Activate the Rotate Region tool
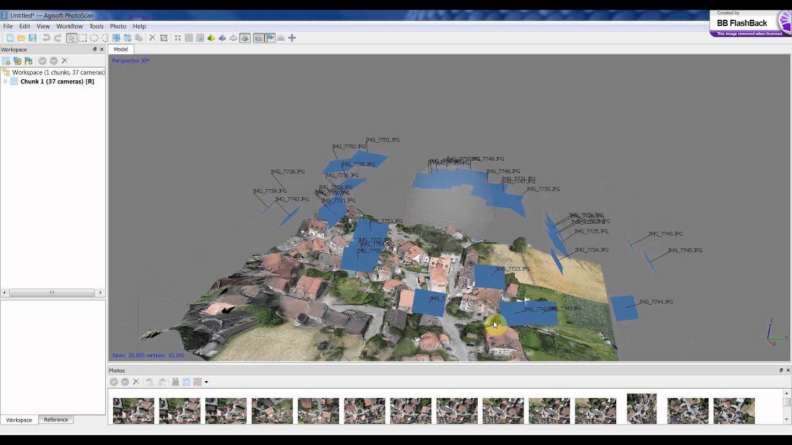This screenshot has height=445, width=792. 127,38
